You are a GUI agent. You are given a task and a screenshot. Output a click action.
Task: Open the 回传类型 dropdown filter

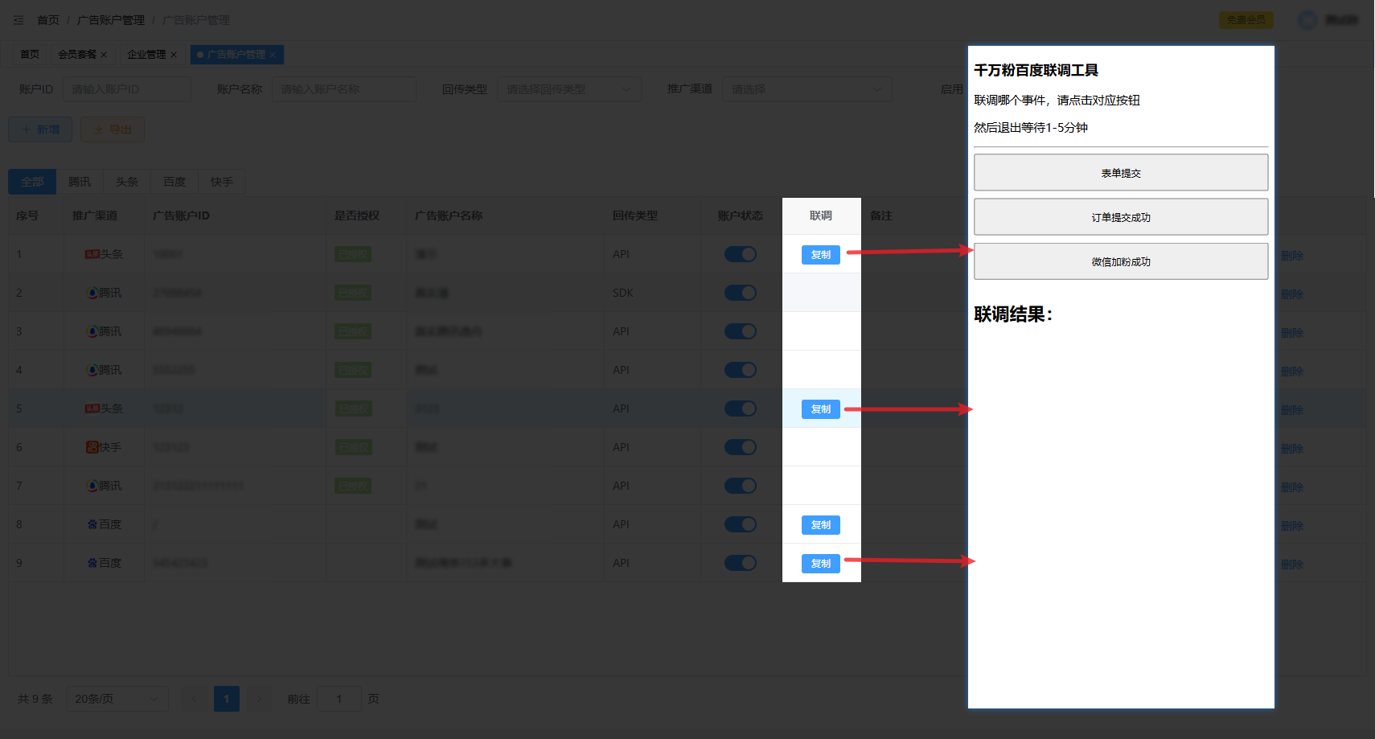(x=568, y=89)
